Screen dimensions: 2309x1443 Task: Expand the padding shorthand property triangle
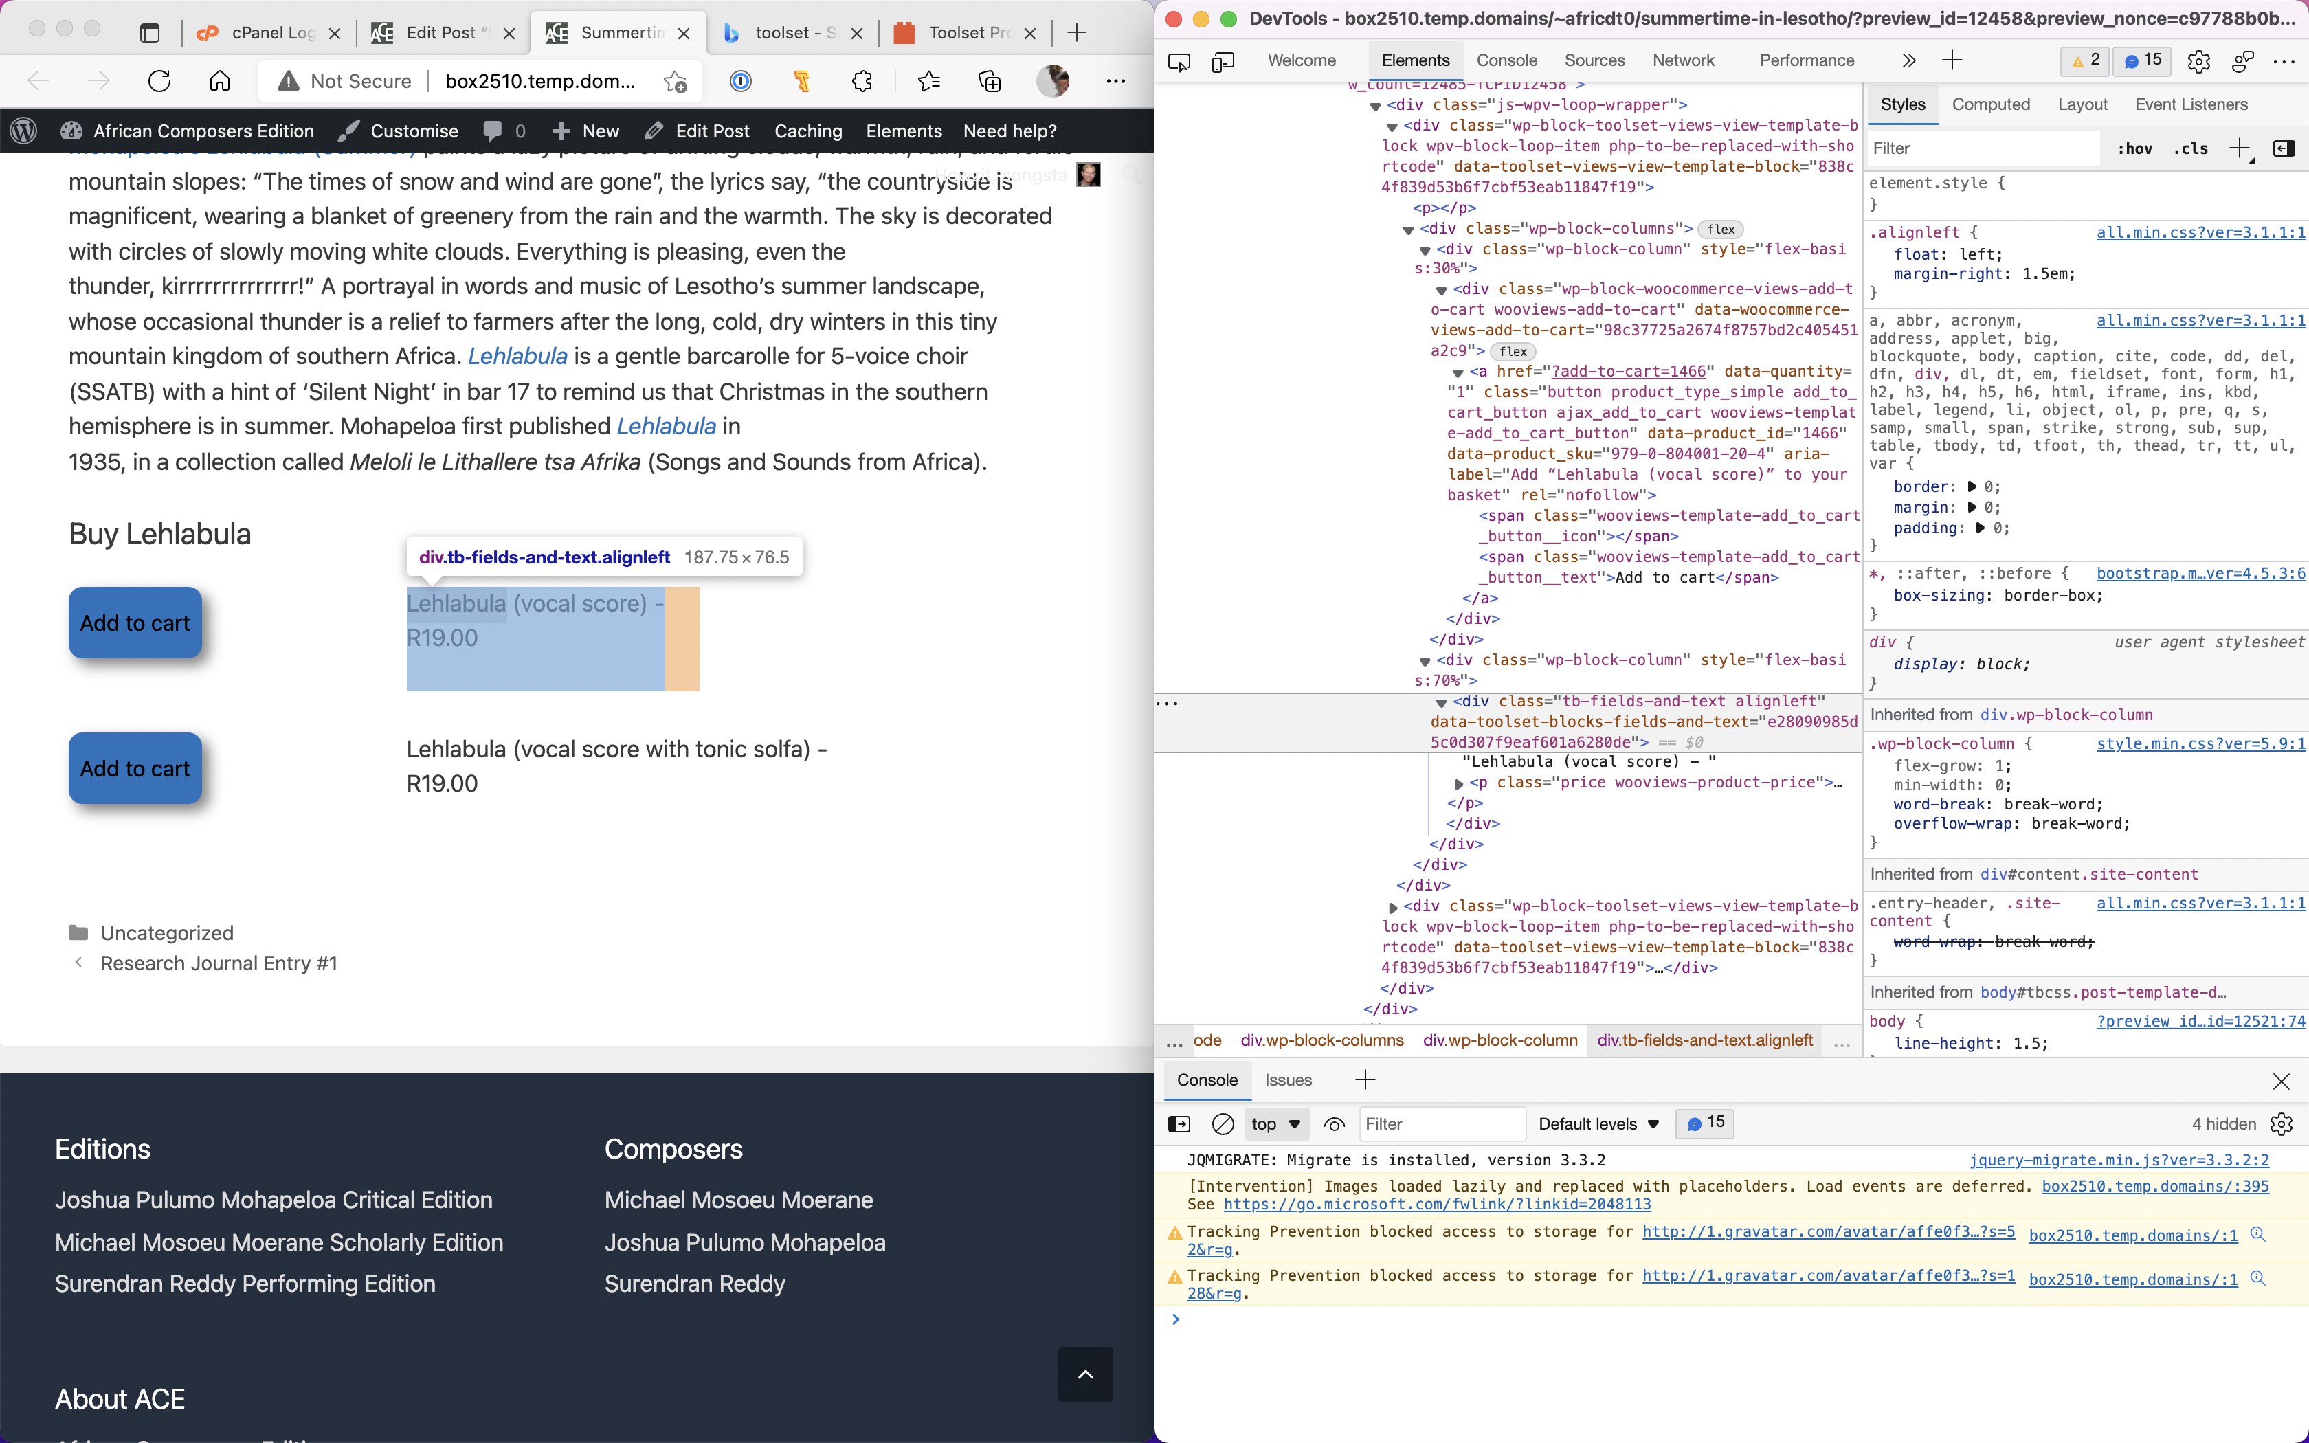(x=1980, y=528)
